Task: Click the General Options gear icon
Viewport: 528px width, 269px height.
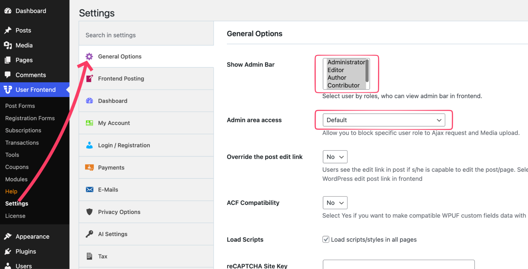Action: coord(89,56)
